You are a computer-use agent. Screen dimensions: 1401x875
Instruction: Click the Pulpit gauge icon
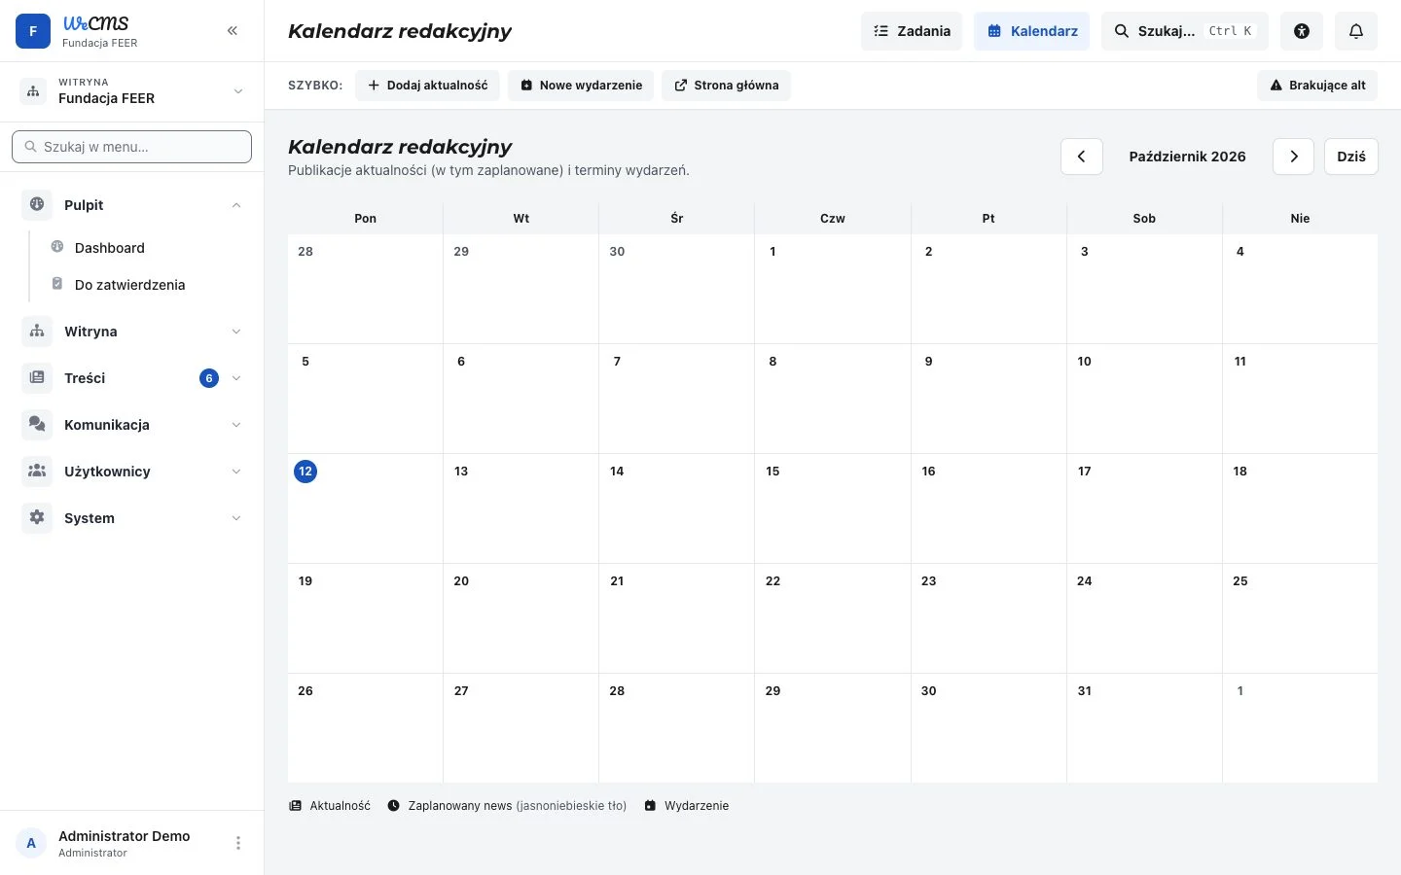coord(37,205)
